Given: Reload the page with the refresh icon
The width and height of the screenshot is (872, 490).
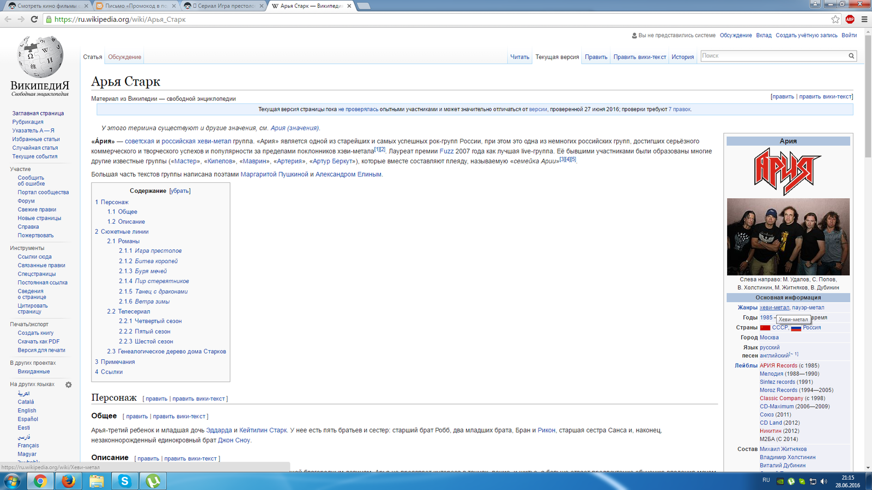Looking at the screenshot, I should (34, 19).
